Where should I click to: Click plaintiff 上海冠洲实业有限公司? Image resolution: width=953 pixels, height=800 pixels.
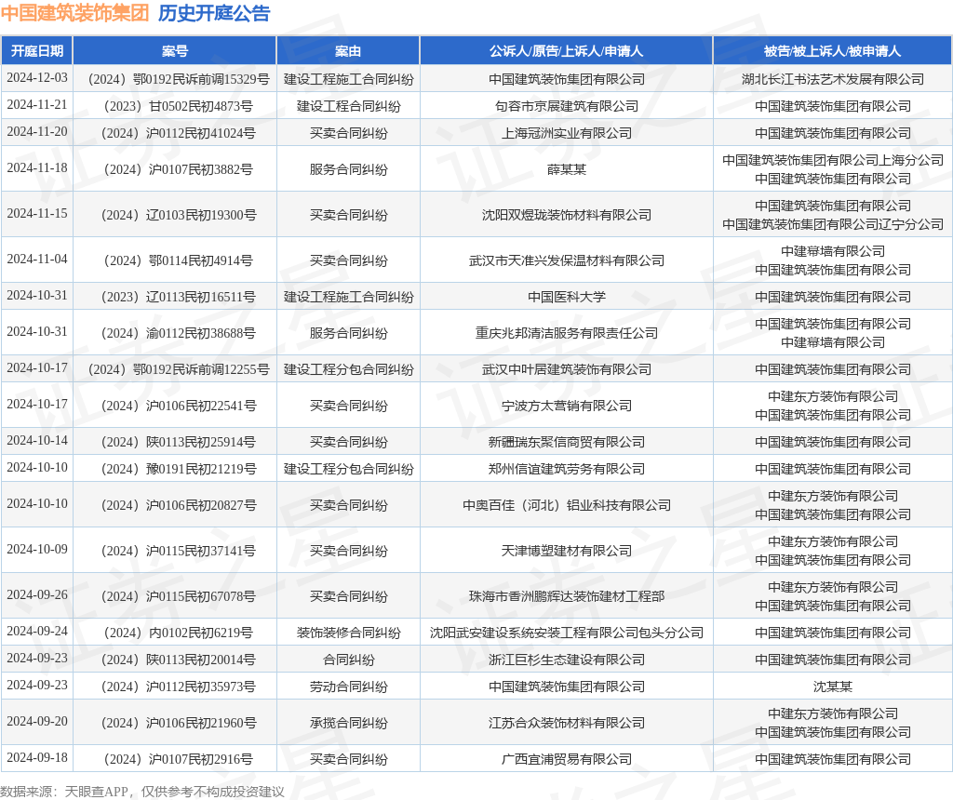click(567, 133)
